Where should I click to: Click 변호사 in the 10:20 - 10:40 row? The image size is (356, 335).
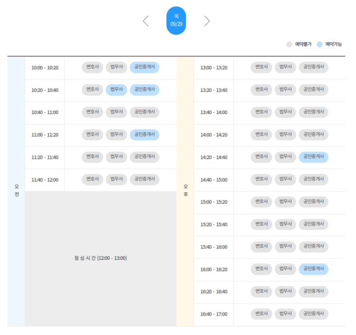coord(93,90)
